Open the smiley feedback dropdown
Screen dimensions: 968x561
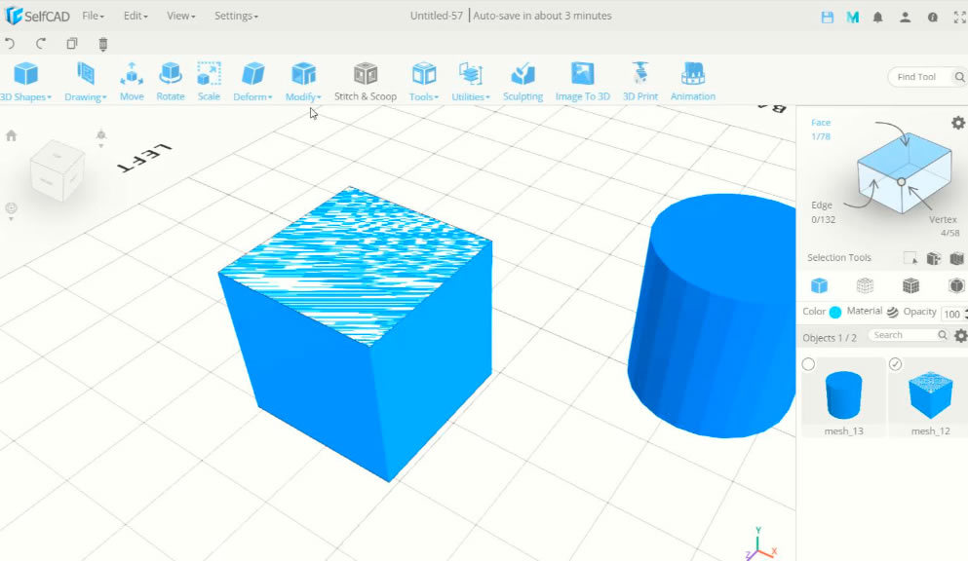pos(11,210)
